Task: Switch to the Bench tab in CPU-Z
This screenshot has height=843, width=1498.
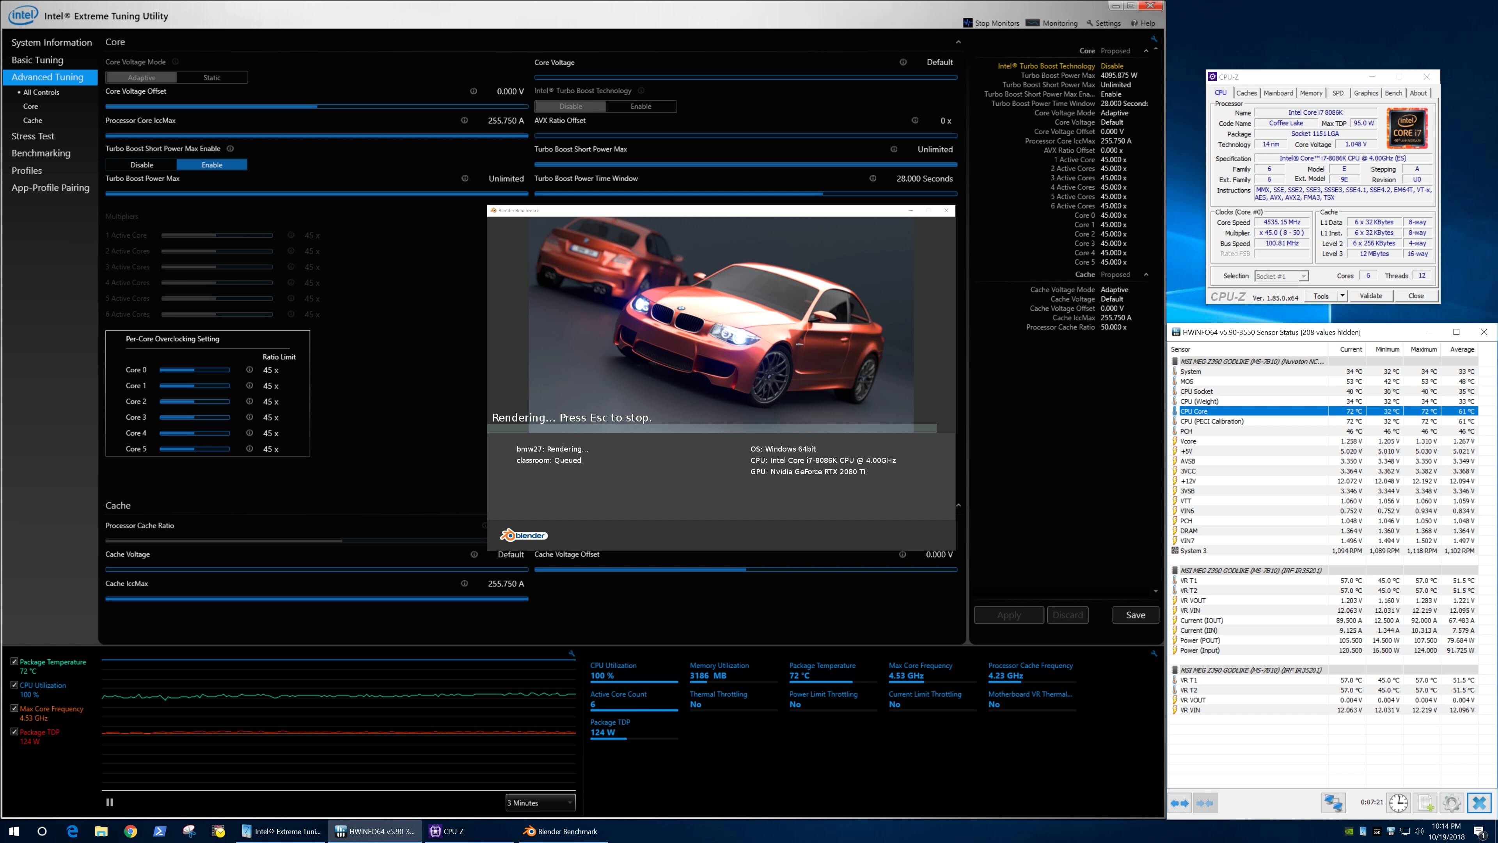Action: [1393, 93]
